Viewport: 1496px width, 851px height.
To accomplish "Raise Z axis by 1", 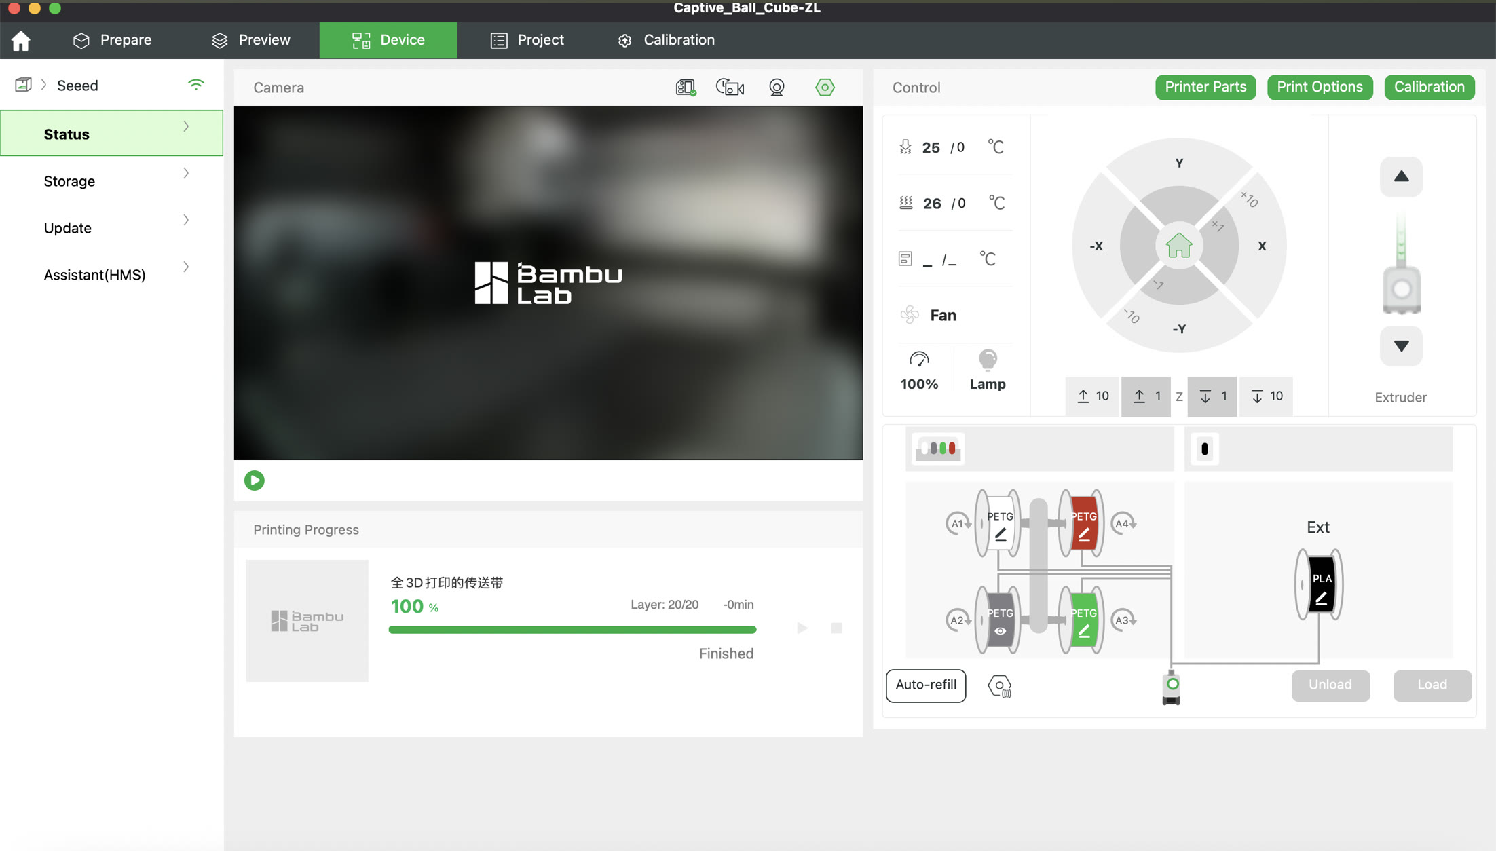I will tap(1146, 396).
